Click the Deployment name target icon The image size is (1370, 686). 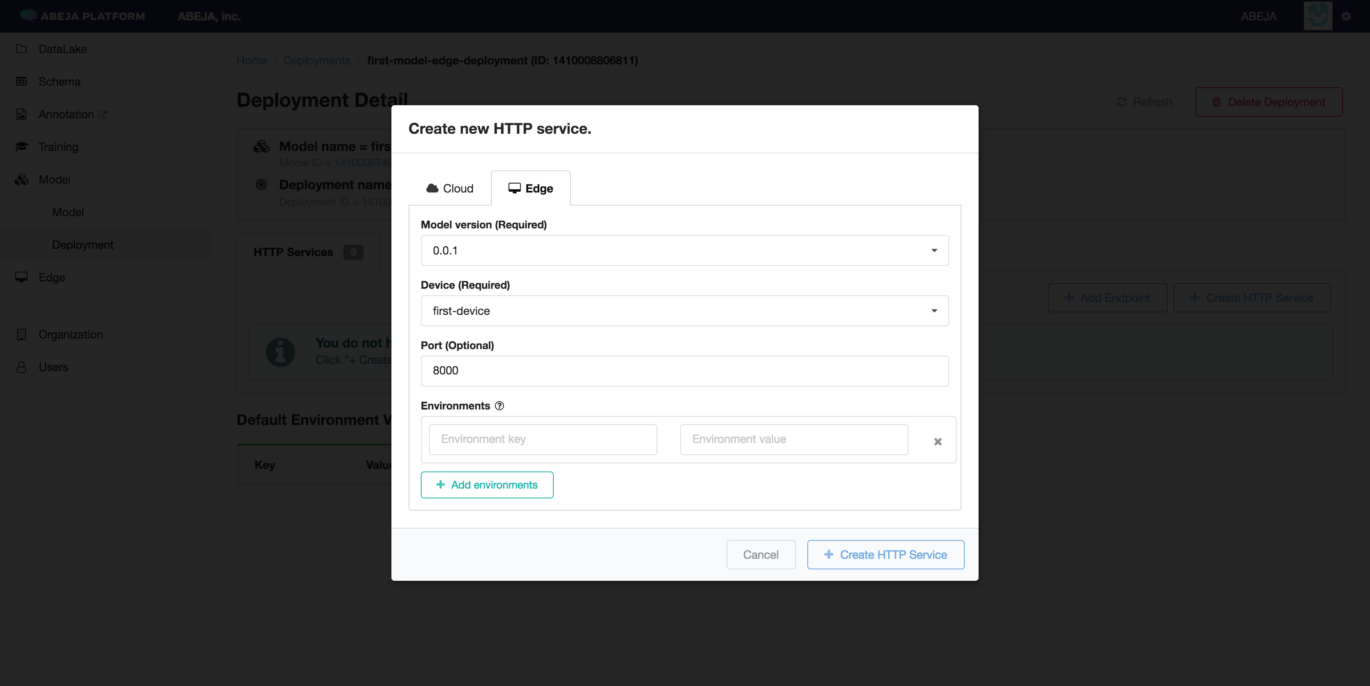pyautogui.click(x=261, y=184)
